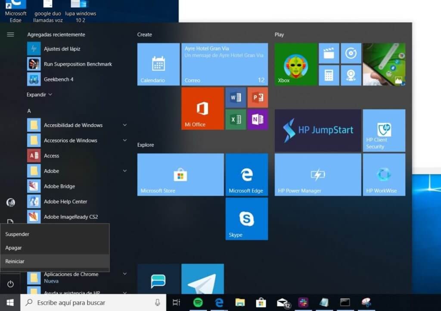Click the Explore group heading
441x311 pixels.
[x=146, y=145]
